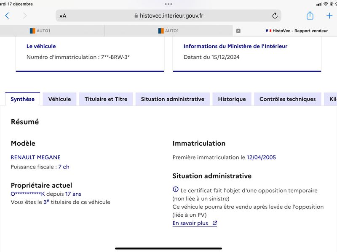This screenshot has width=337, height=252.
Task: Click the date 12/04/2005
Action: (261, 157)
